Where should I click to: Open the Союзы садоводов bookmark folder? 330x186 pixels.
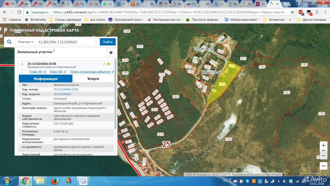click(65, 20)
